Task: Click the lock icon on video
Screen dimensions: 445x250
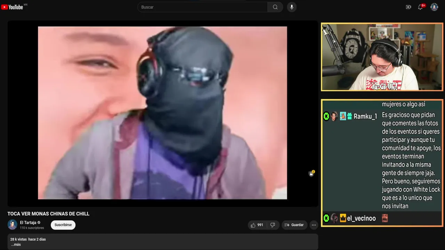Action: pyautogui.click(x=311, y=174)
